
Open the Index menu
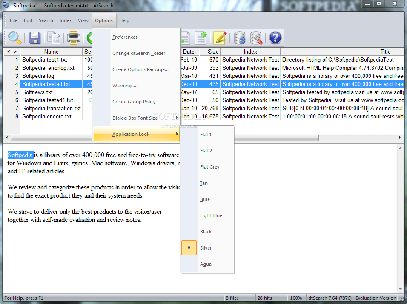click(66, 20)
